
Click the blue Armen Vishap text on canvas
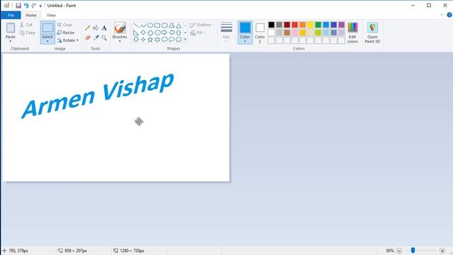tap(98, 96)
